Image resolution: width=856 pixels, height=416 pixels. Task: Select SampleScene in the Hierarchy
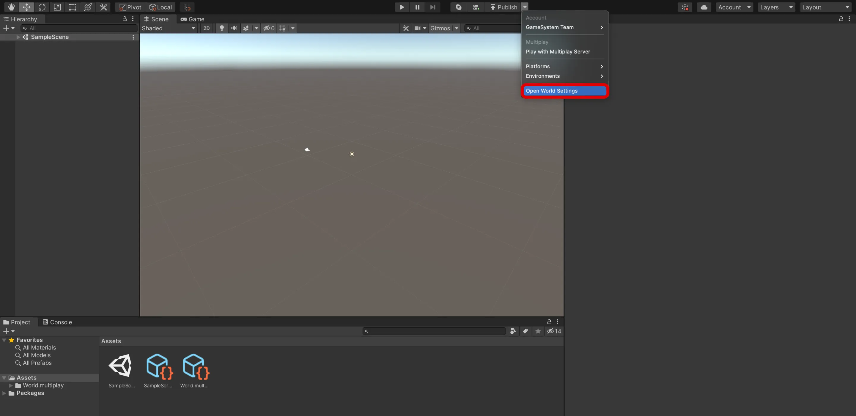[50, 37]
